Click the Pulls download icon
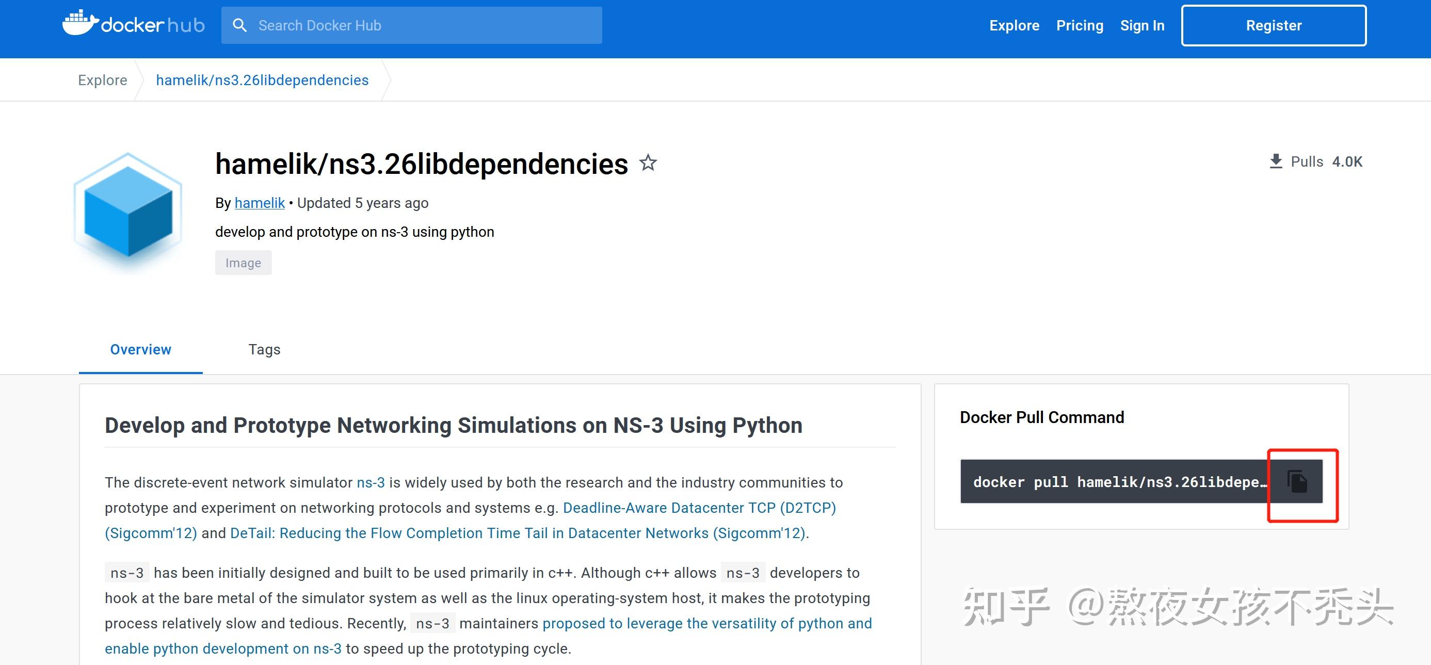Screen dimensions: 1431x665 [1276, 161]
